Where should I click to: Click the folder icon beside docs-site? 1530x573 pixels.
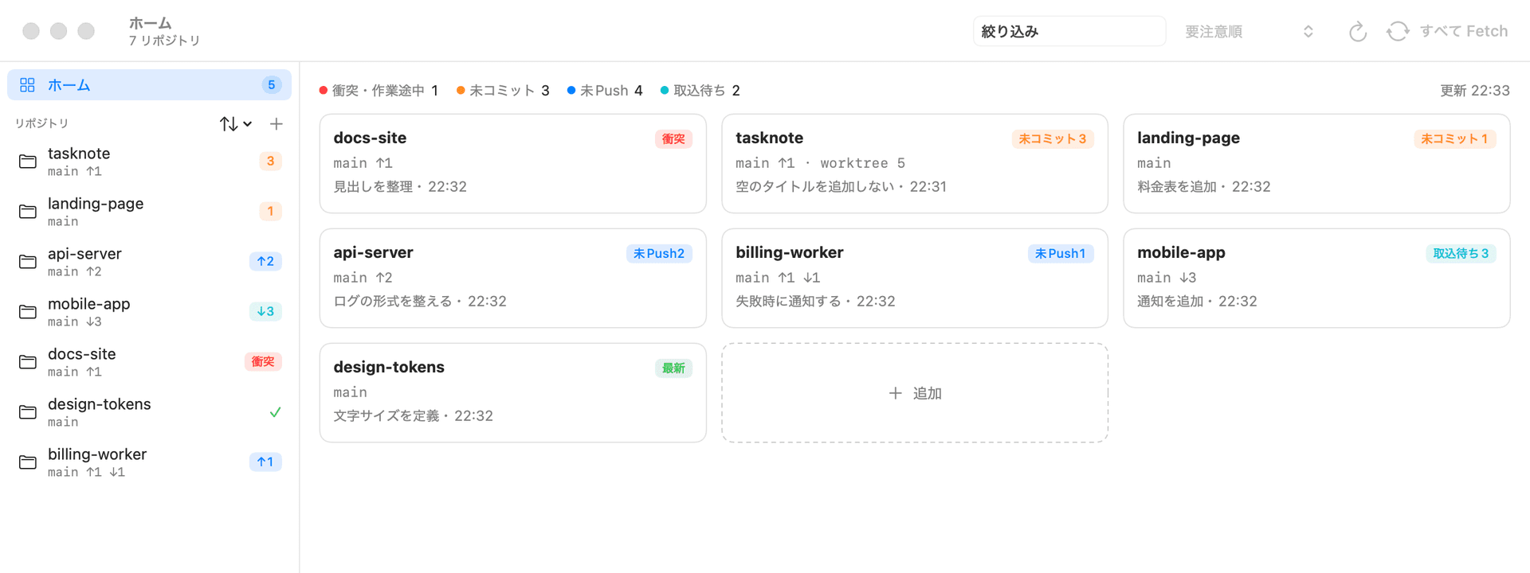28,362
